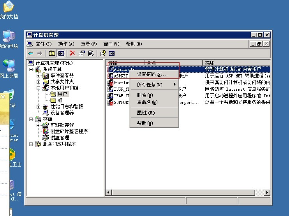The height and width of the screenshot is (216, 289).
Task: Select the SUPPORT user icon
Action: (111, 102)
